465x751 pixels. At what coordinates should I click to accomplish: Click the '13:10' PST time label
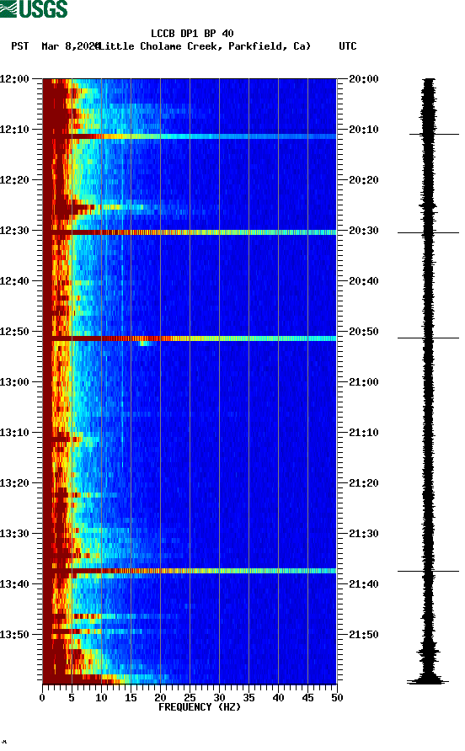14,433
